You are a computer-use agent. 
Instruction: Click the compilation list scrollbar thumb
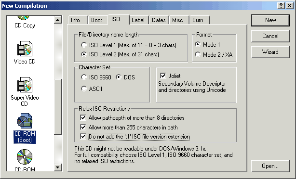[x=58, y=107]
